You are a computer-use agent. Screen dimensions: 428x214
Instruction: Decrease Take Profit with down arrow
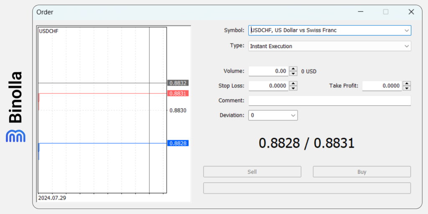407,88
